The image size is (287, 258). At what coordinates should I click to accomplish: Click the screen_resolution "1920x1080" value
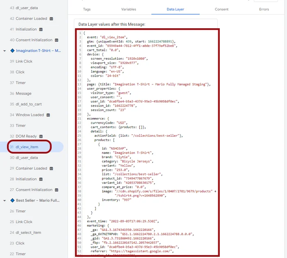[136, 59]
